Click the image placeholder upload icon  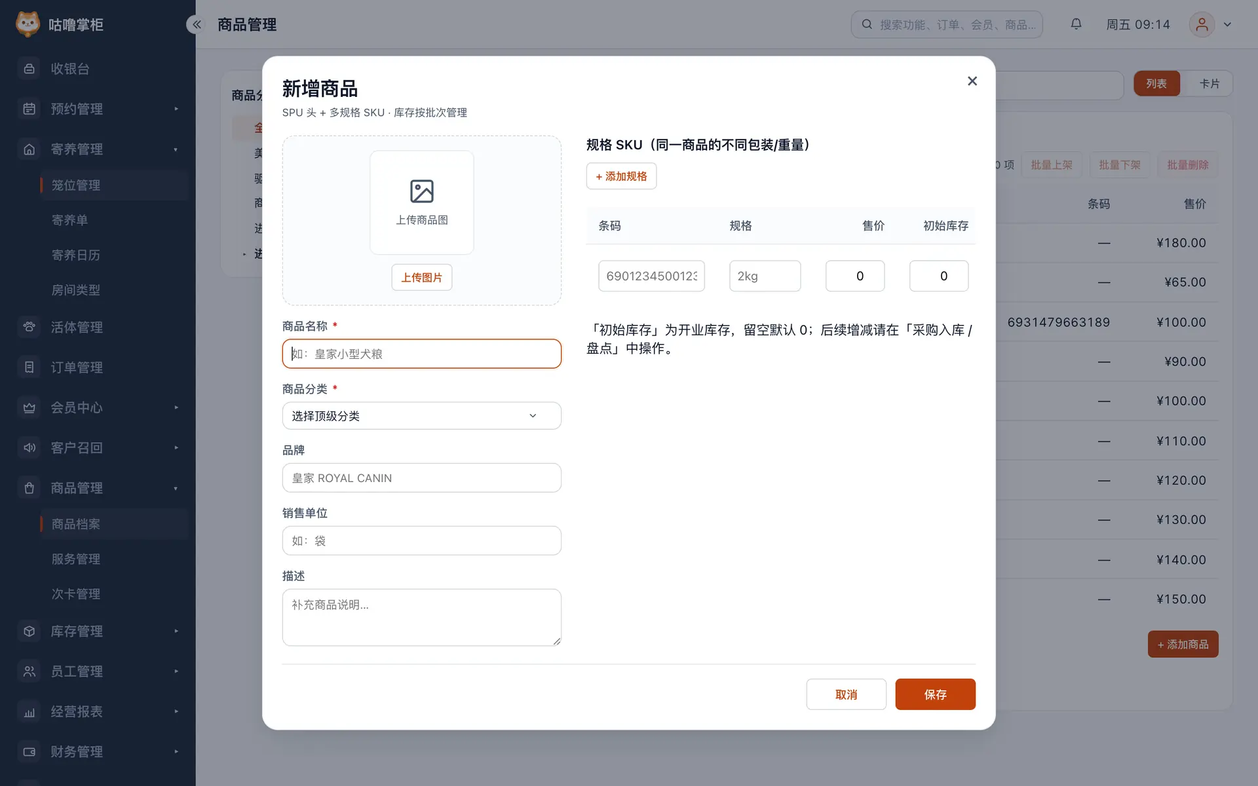[x=422, y=191]
